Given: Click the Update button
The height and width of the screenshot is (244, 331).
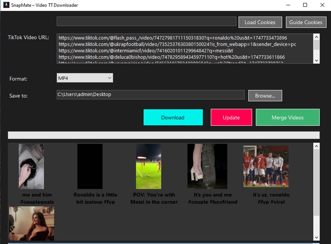Looking at the screenshot, I should pyautogui.click(x=231, y=117).
